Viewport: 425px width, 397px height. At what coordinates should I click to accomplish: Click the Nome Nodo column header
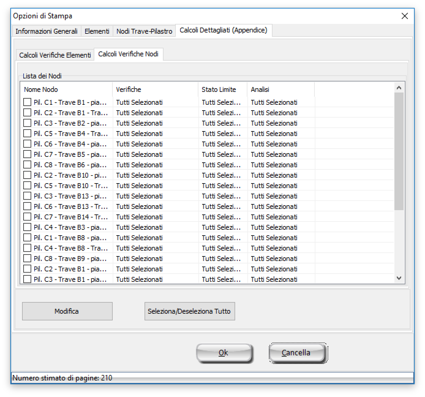66,89
